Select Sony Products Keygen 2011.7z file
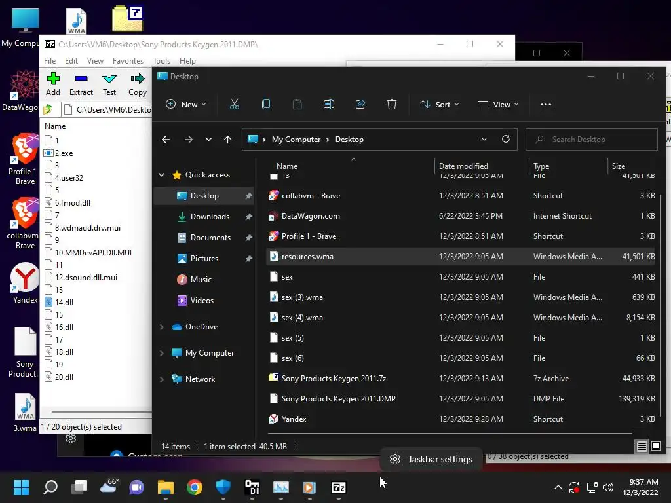671x503 pixels. [461, 379]
